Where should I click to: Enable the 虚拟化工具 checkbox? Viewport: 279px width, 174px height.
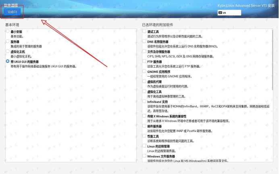coord(144,91)
